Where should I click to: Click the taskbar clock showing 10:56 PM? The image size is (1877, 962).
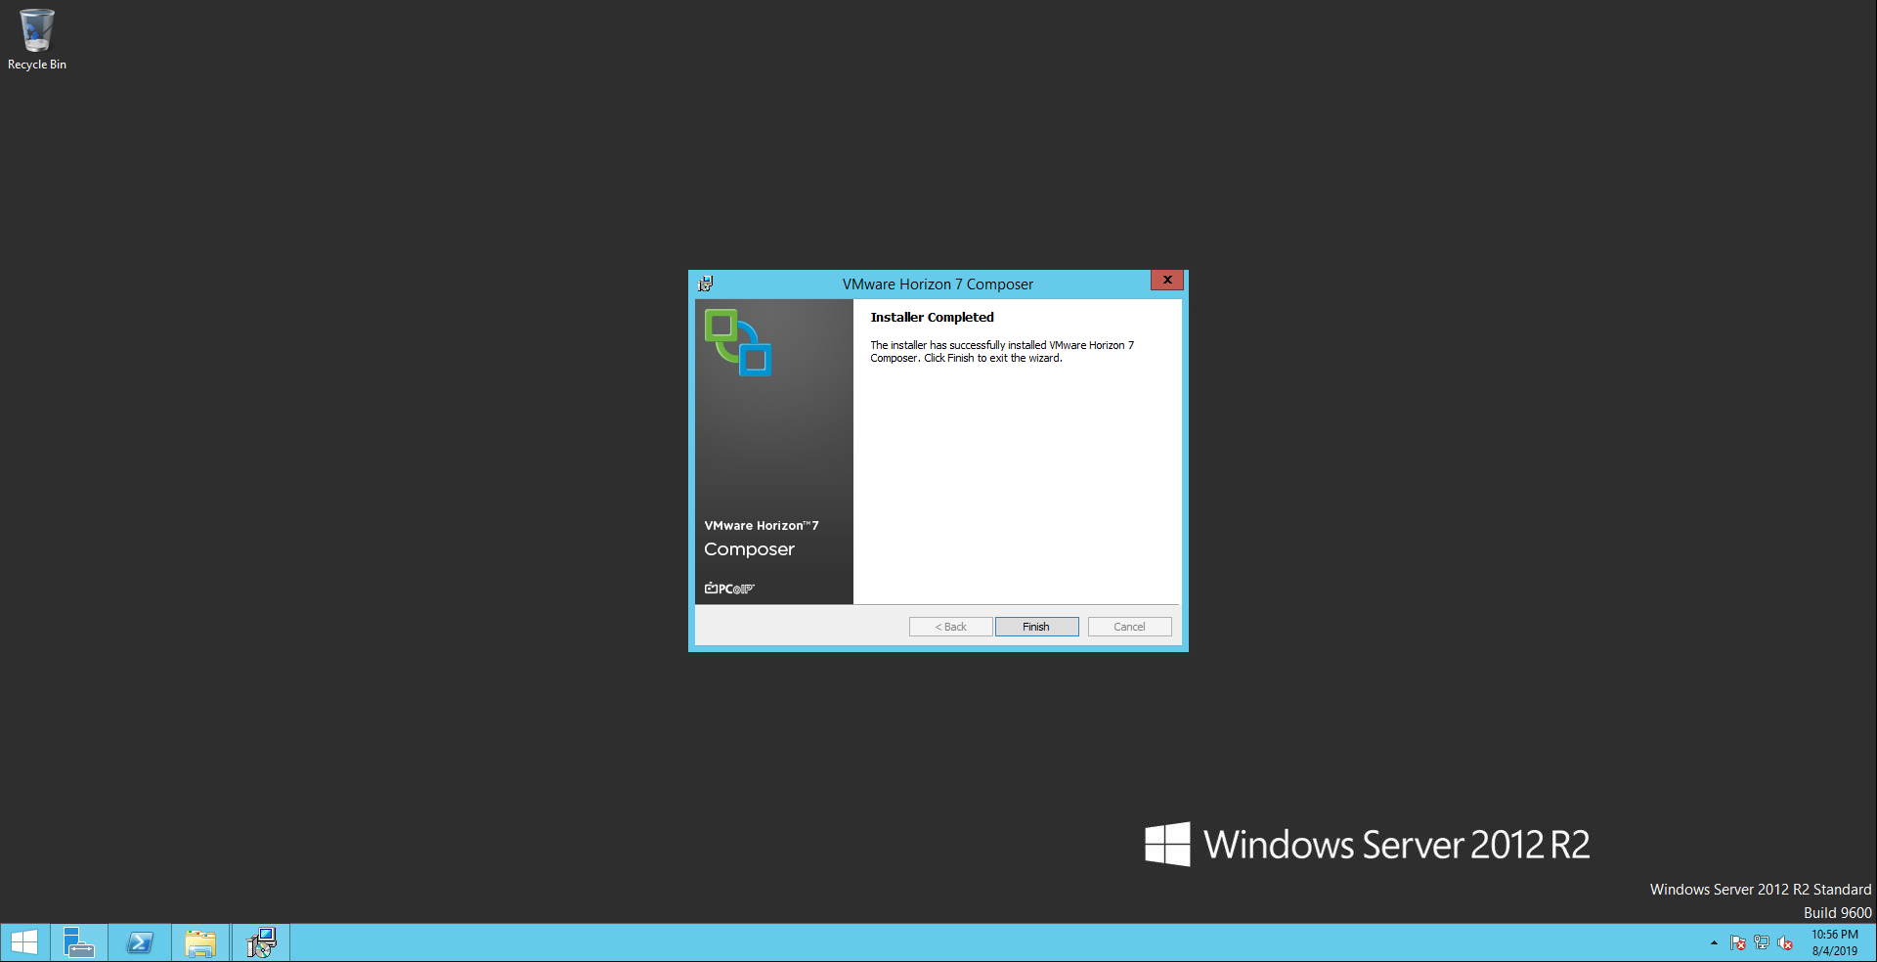coord(1834,942)
